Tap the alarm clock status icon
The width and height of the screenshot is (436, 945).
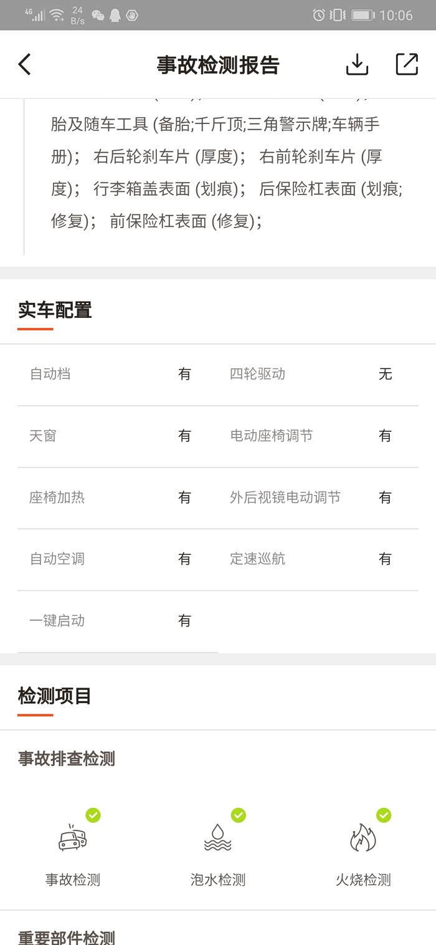point(318,15)
